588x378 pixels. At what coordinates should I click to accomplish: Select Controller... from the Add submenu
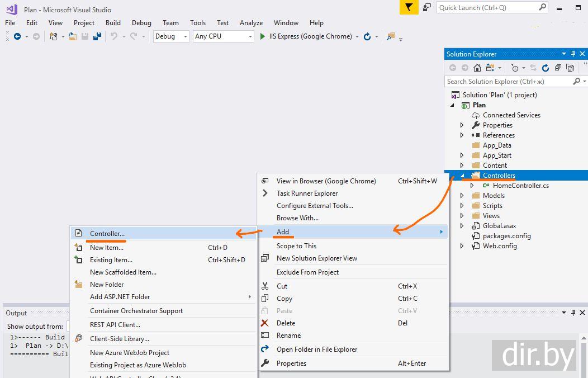pos(107,233)
